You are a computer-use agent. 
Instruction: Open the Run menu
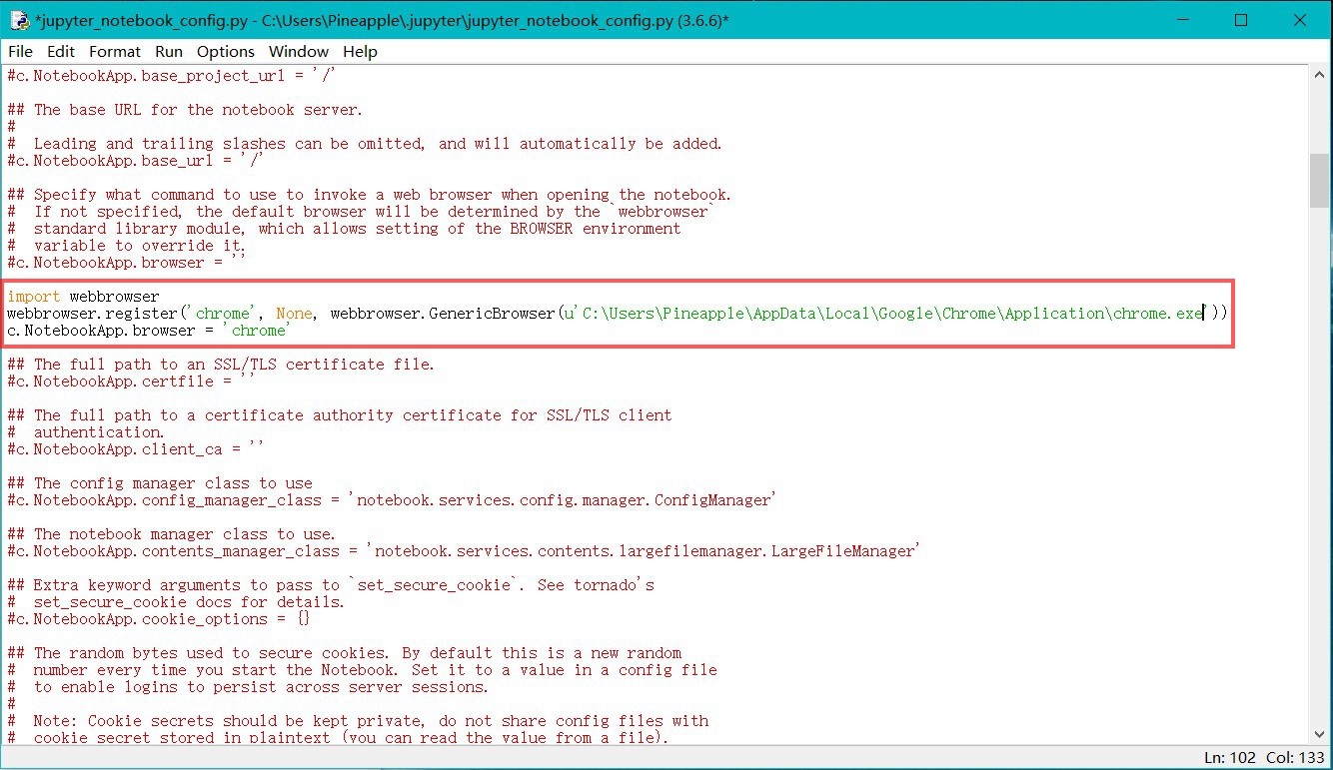pos(168,51)
